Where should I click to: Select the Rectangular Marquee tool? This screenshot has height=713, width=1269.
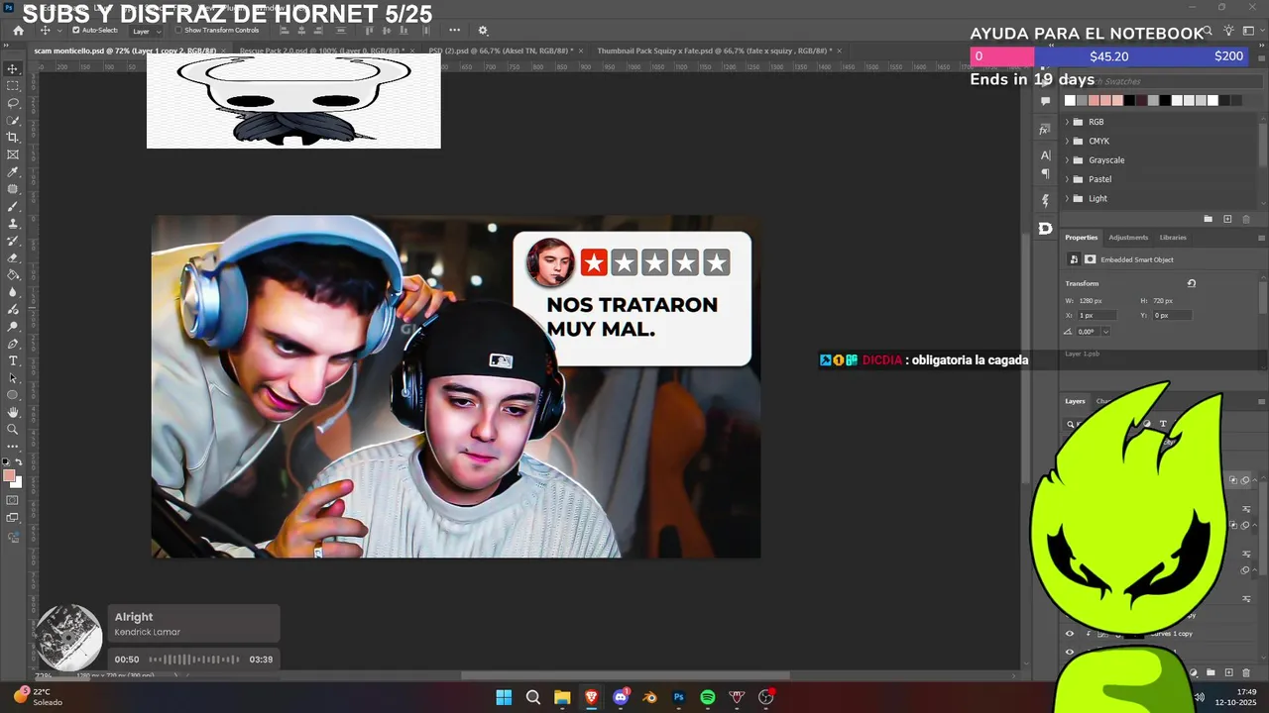coord(13,86)
